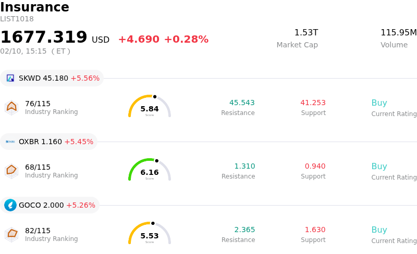Click the Insurance index price 1677.319
The image size is (417, 254).
point(44,37)
